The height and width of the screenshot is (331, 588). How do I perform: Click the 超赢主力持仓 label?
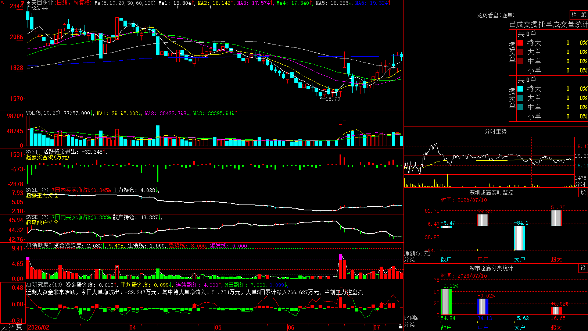tap(42, 196)
